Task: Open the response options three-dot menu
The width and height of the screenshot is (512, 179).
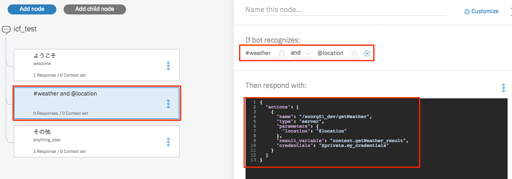Action: (503, 88)
